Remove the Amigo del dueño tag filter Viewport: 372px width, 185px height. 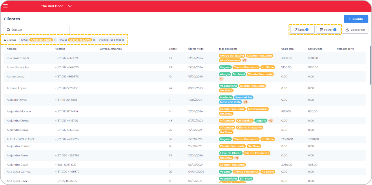[x=55, y=40]
